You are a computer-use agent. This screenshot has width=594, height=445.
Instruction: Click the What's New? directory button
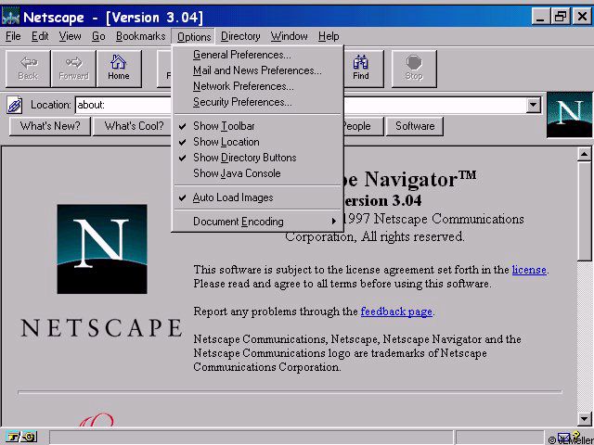point(50,126)
